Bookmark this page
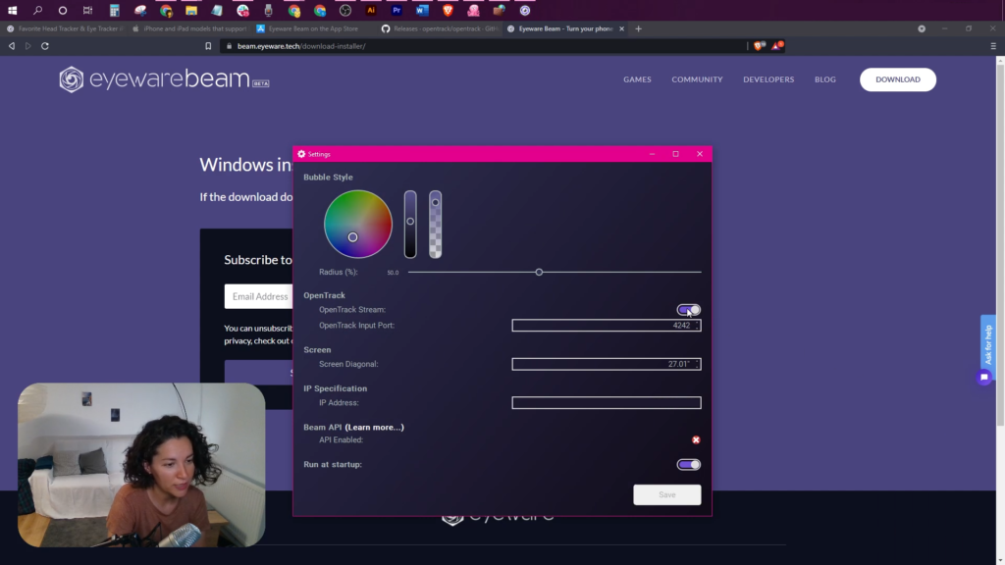 [x=208, y=46]
